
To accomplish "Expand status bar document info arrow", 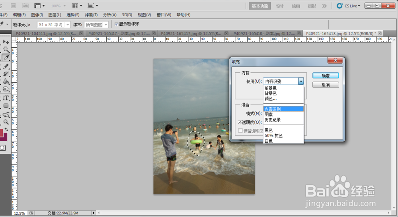I will pos(94,213).
